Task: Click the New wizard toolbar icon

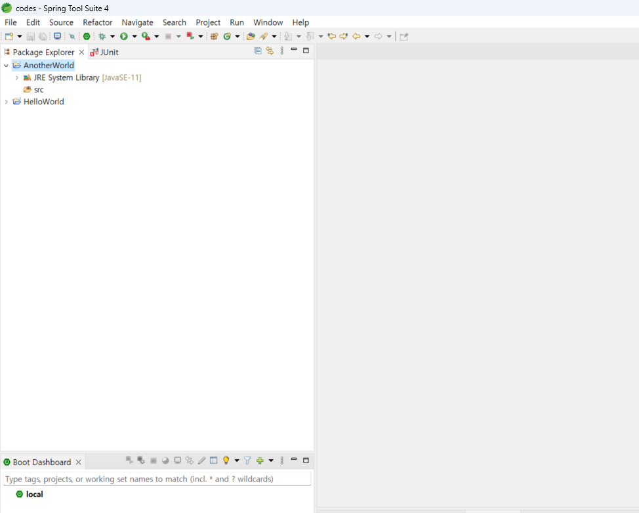Action: point(9,36)
